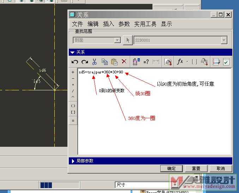Viewport: 239px width, 193px height.
Task: Cut selected relation text with scissors
Action: click(95, 62)
